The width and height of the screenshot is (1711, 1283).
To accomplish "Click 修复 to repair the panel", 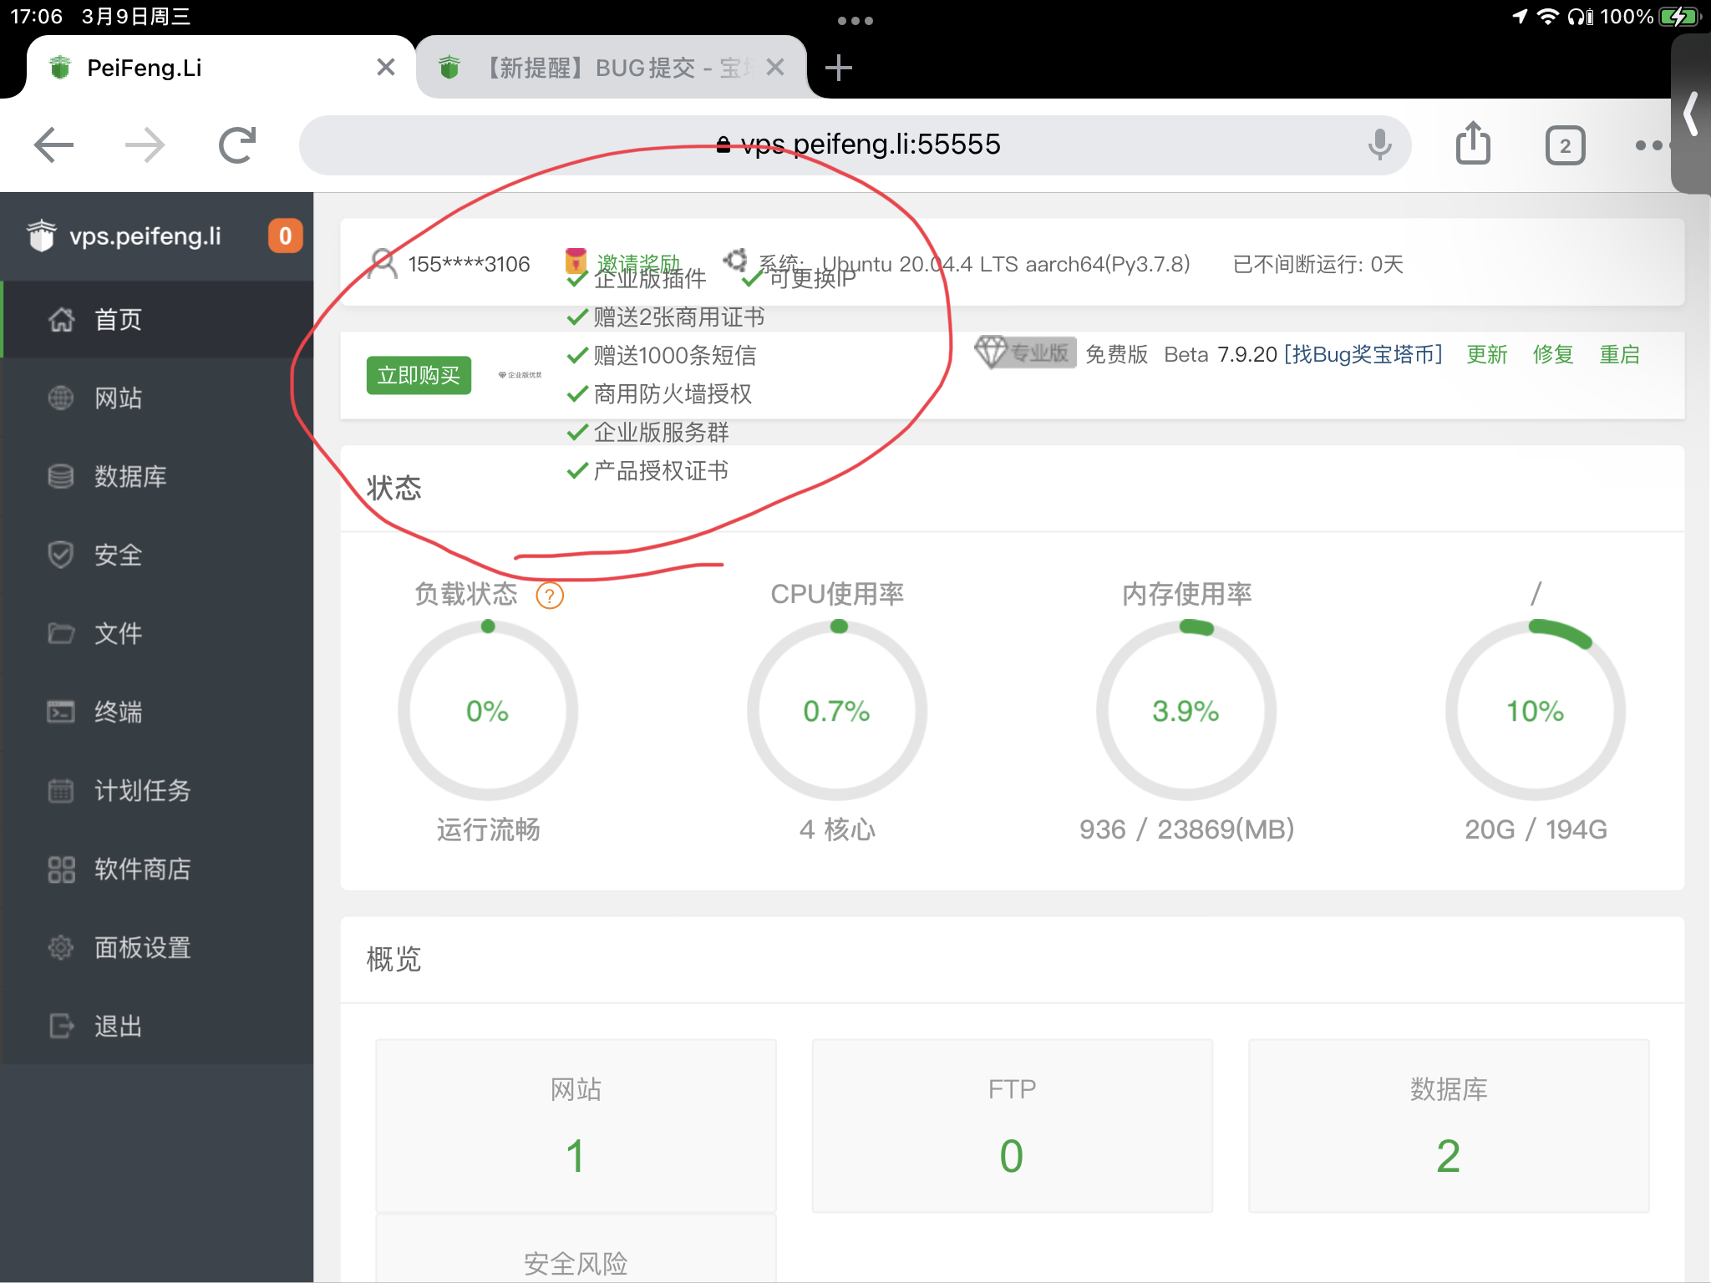I will pyautogui.click(x=1553, y=354).
